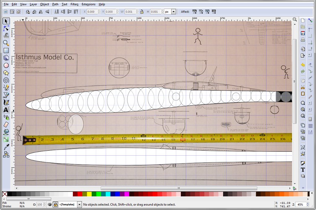Flip selection vertically

point(47,12)
